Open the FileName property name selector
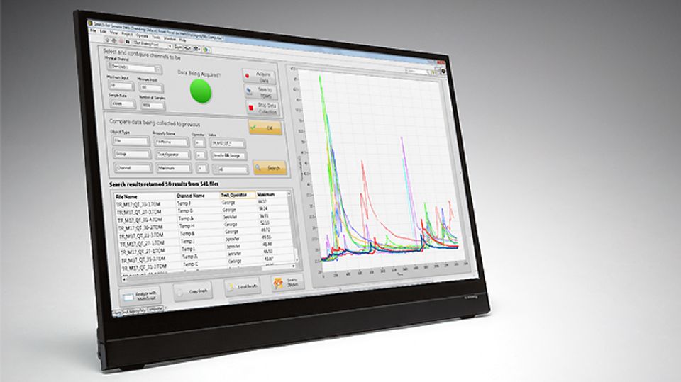681x382 pixels. tap(172, 142)
